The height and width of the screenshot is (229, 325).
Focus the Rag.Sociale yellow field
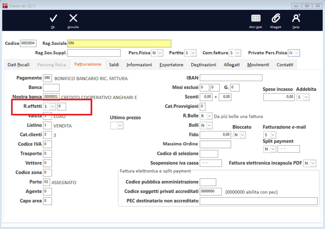(x=119, y=43)
